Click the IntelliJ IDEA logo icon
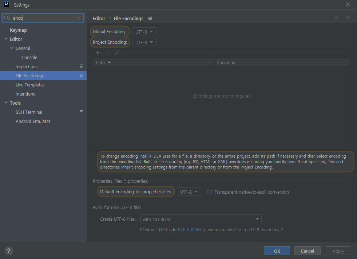The image size is (357, 259). [x=7, y=4]
